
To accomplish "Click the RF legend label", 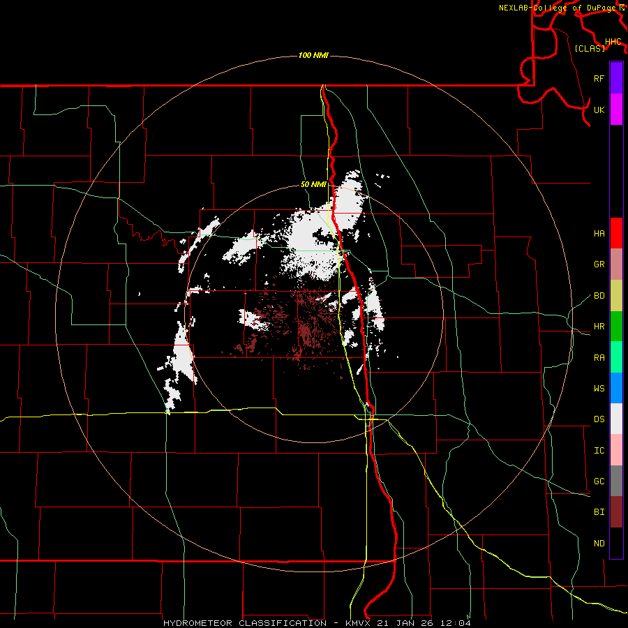I will pos(599,78).
